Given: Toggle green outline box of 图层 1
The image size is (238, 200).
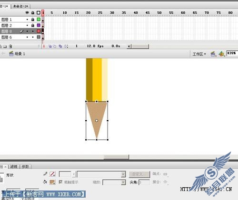Looking at the screenshot, I should click(39, 19).
